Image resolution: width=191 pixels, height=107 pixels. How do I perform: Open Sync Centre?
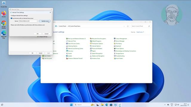46,56
